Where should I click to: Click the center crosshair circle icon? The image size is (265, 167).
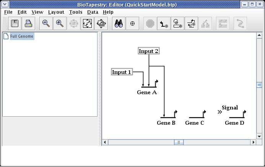(x=132, y=24)
